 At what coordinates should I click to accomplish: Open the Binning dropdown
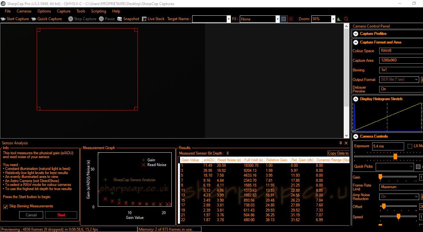pos(401,70)
